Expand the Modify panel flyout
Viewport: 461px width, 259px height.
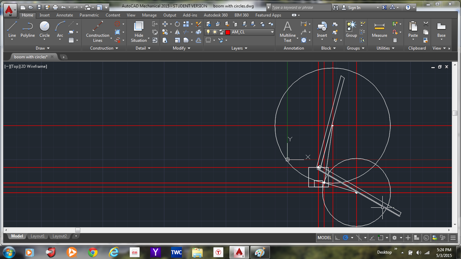pos(182,48)
